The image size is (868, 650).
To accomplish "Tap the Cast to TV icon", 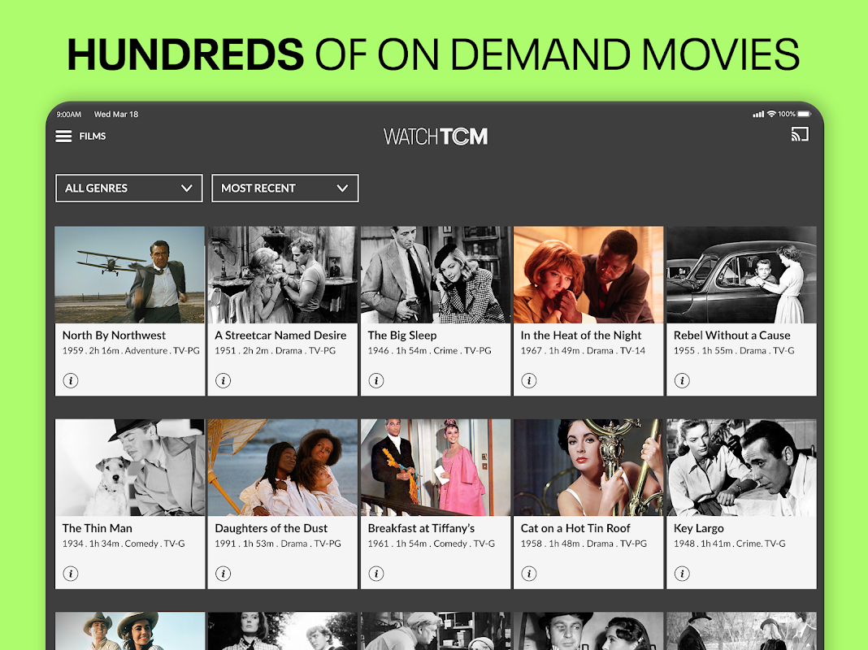I will 800,134.
